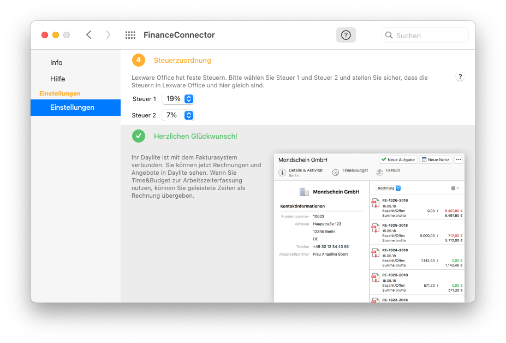Click the FastBill icon
Screen dimensions: 506x343
pyautogui.click(x=379, y=173)
